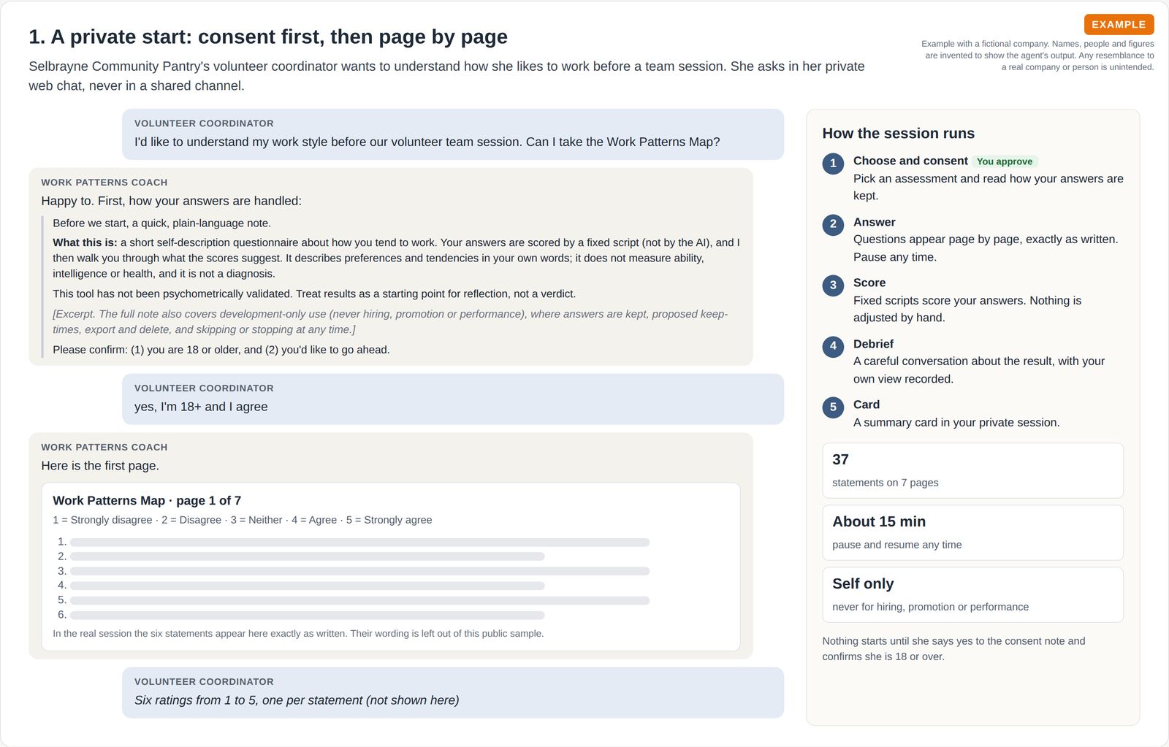Select the 'Self only' card
Image resolution: width=1169 pixels, height=747 pixels.
click(x=972, y=594)
